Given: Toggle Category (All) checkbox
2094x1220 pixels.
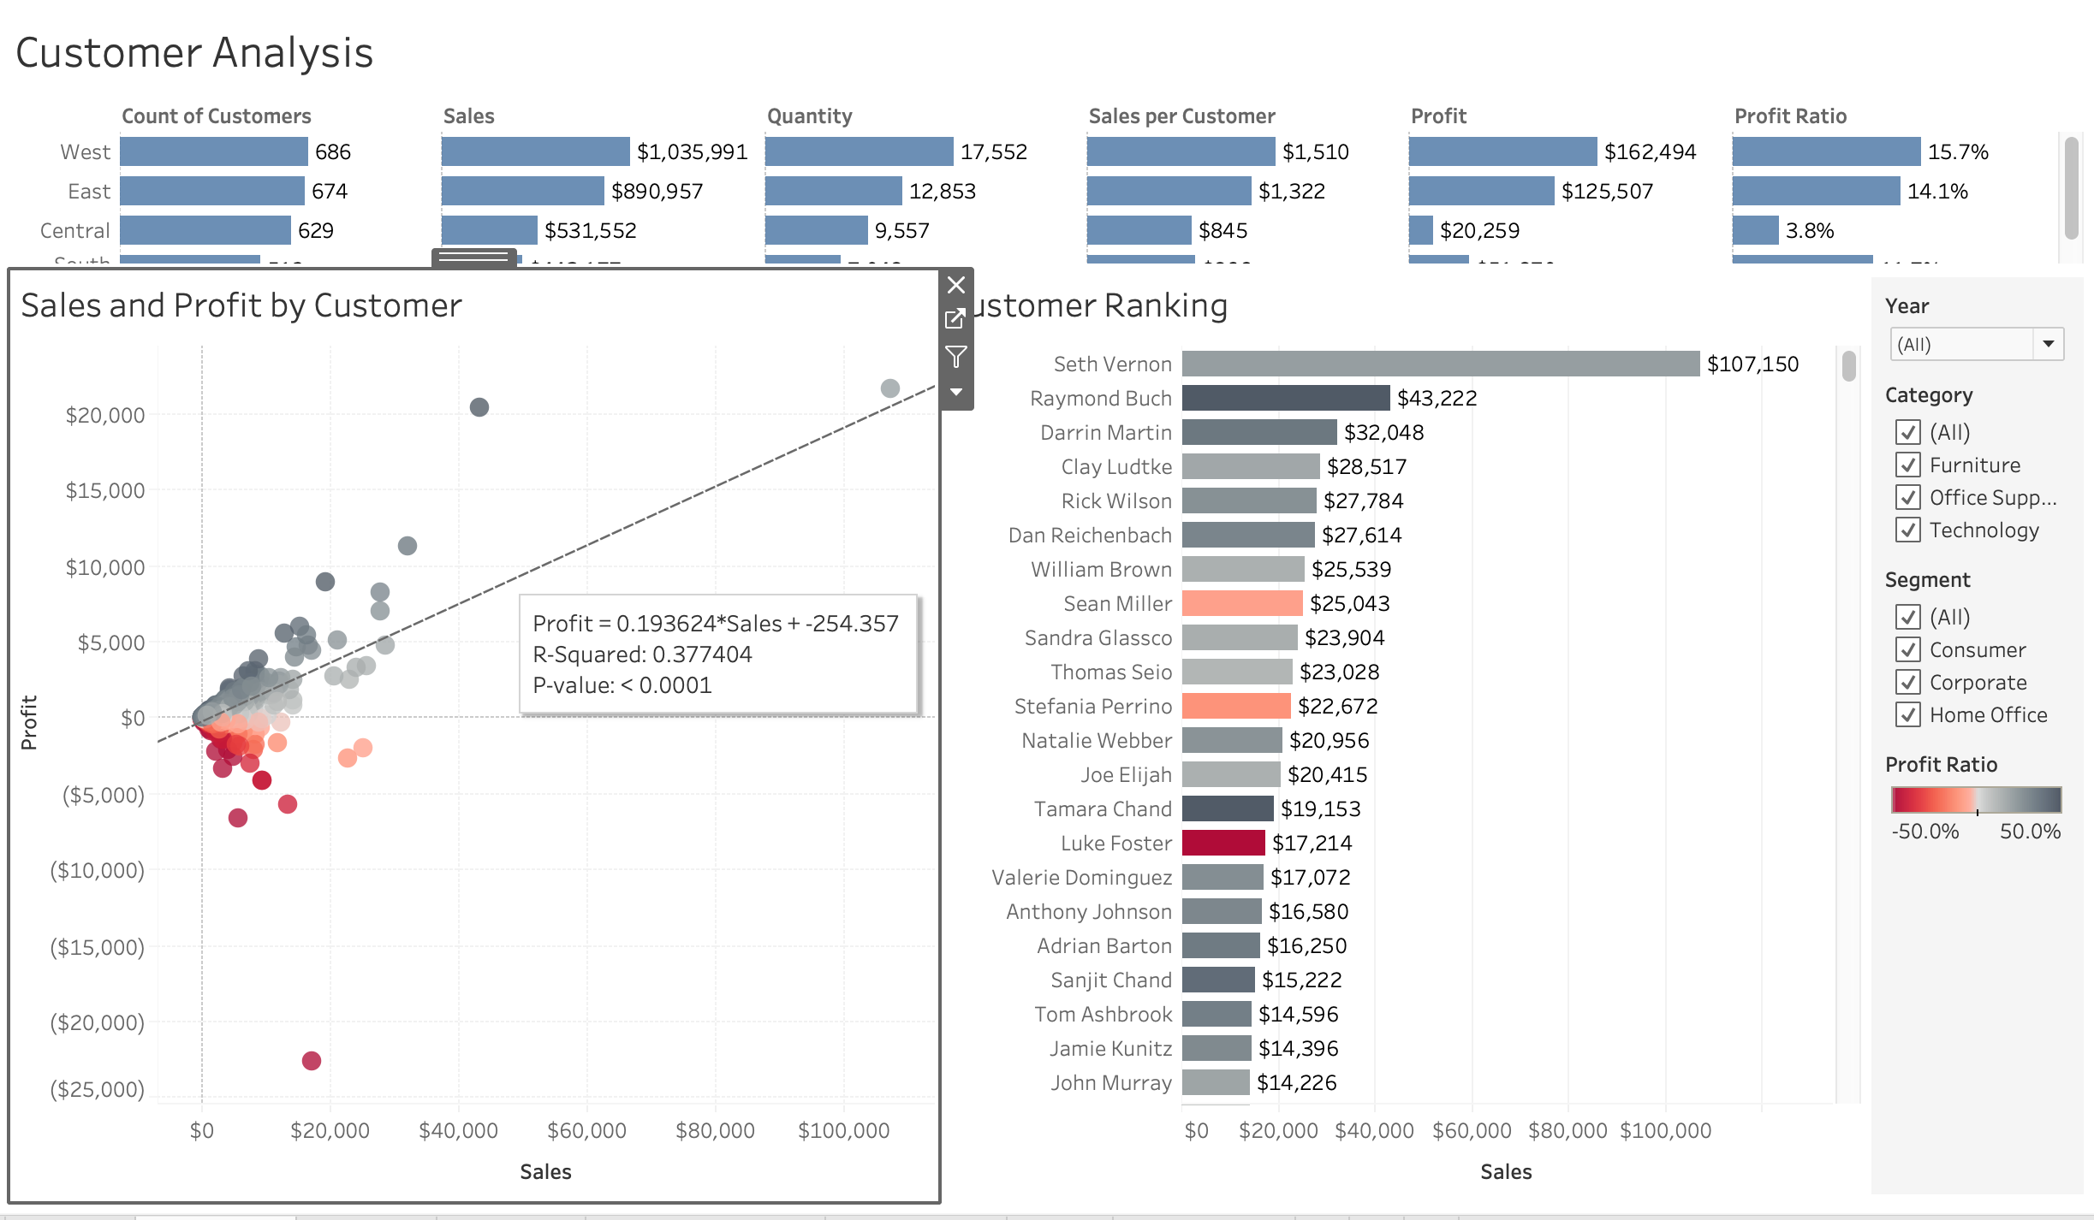Looking at the screenshot, I should coord(1908,432).
